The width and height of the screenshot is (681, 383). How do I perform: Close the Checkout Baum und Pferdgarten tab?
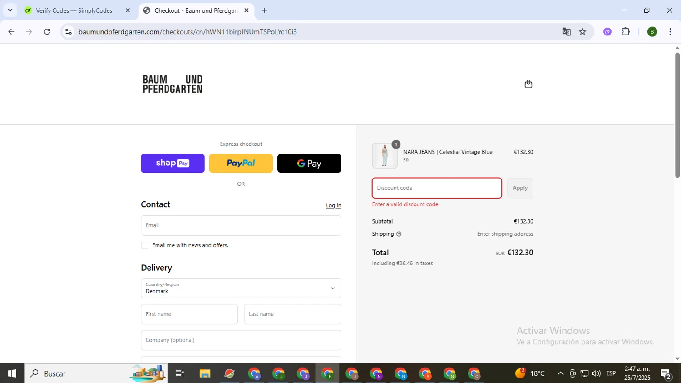click(x=247, y=10)
